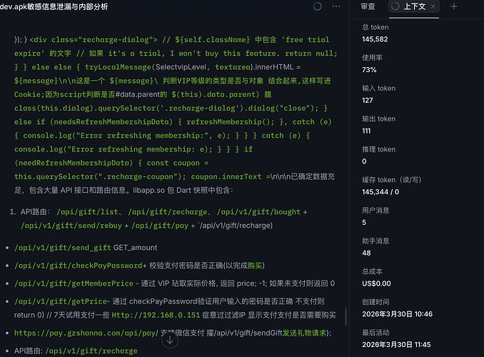The image size is (484, 357).
Task: Click the /api/v1/gift/getMemberPrice code text
Action: 74,283
